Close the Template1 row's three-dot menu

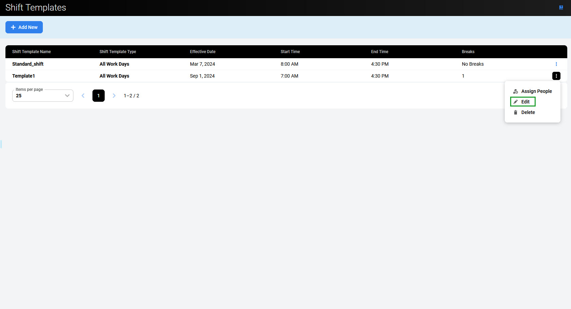(556, 76)
